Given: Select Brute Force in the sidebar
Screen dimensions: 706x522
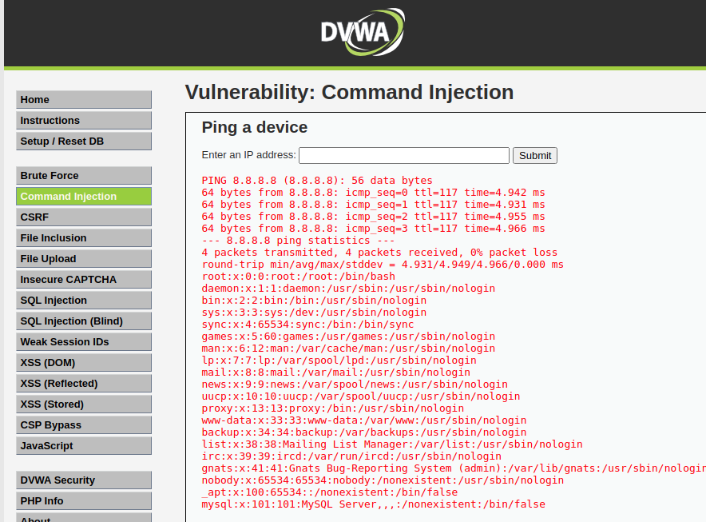Looking at the screenshot, I should coord(83,176).
